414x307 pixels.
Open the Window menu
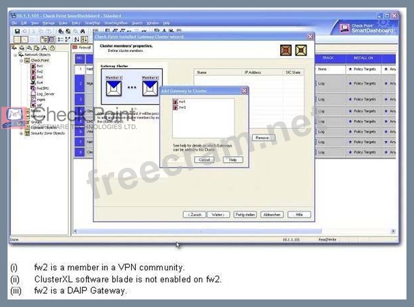(153, 23)
